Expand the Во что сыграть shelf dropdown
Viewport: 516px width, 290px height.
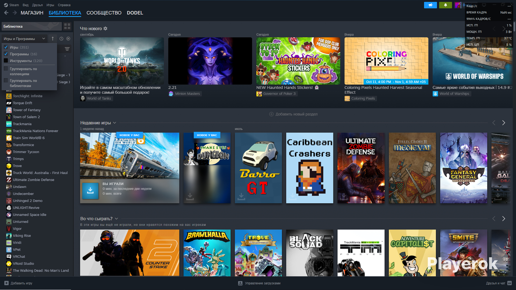[116, 219]
